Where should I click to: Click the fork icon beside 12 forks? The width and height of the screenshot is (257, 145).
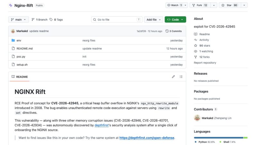(x=196, y=57)
